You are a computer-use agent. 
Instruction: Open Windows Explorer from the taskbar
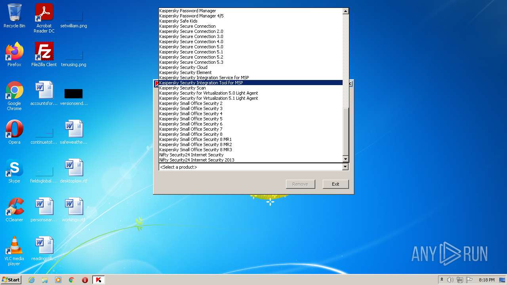[x=45, y=280]
